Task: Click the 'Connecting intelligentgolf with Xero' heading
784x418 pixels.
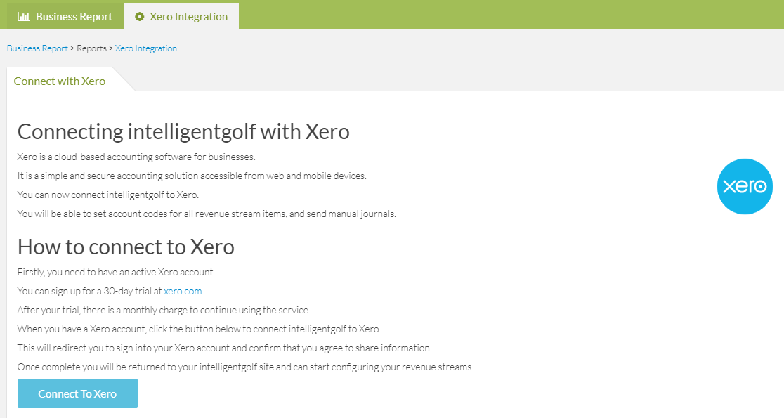Action: pyautogui.click(x=183, y=131)
